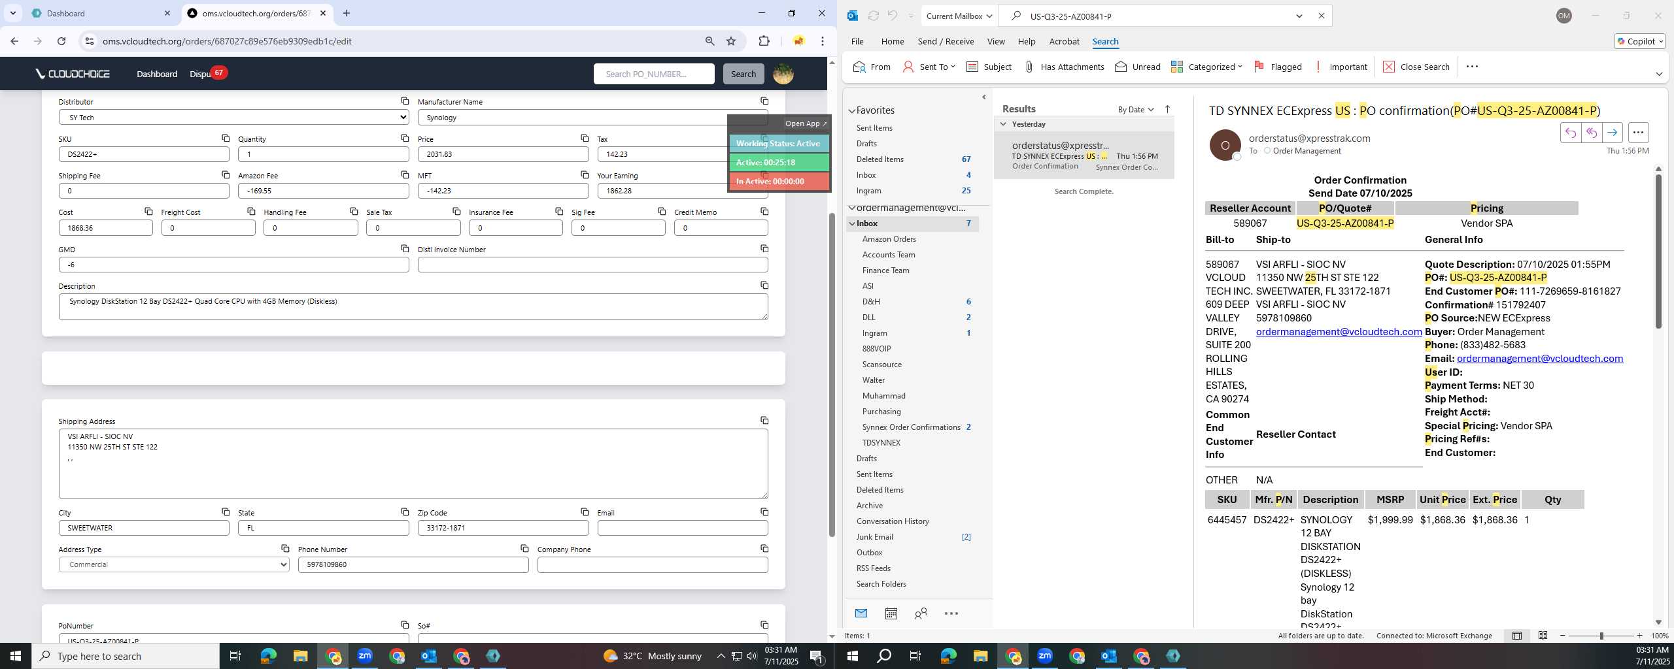The height and width of the screenshot is (669, 1674).
Task: Copy the Phone Number value
Action: click(524, 548)
